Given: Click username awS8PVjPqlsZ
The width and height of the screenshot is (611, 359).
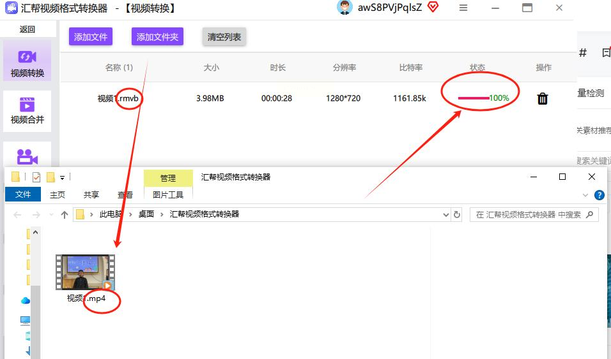Looking at the screenshot, I should 390,8.
